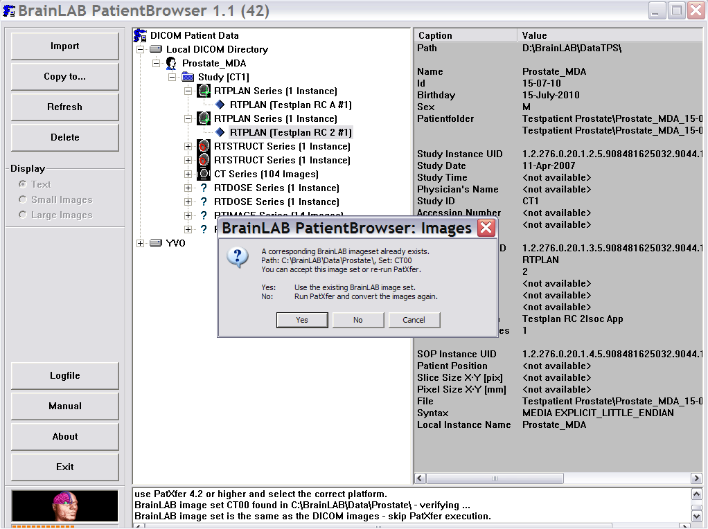Collapse the Study [CT1] node
708x529 pixels.
coord(172,77)
